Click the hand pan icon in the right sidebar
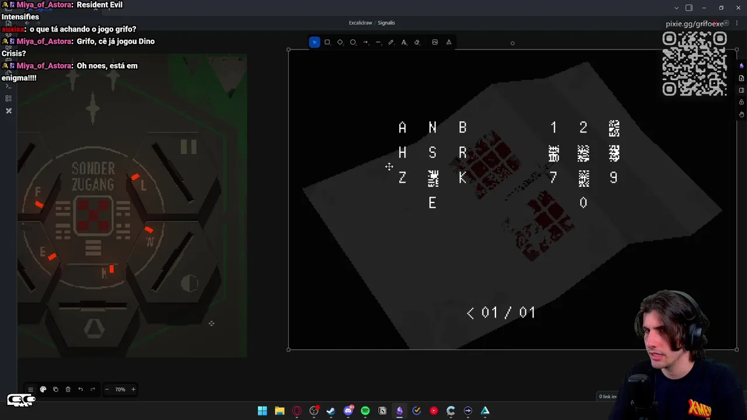Screen dimensions: 747x420 click(741, 115)
